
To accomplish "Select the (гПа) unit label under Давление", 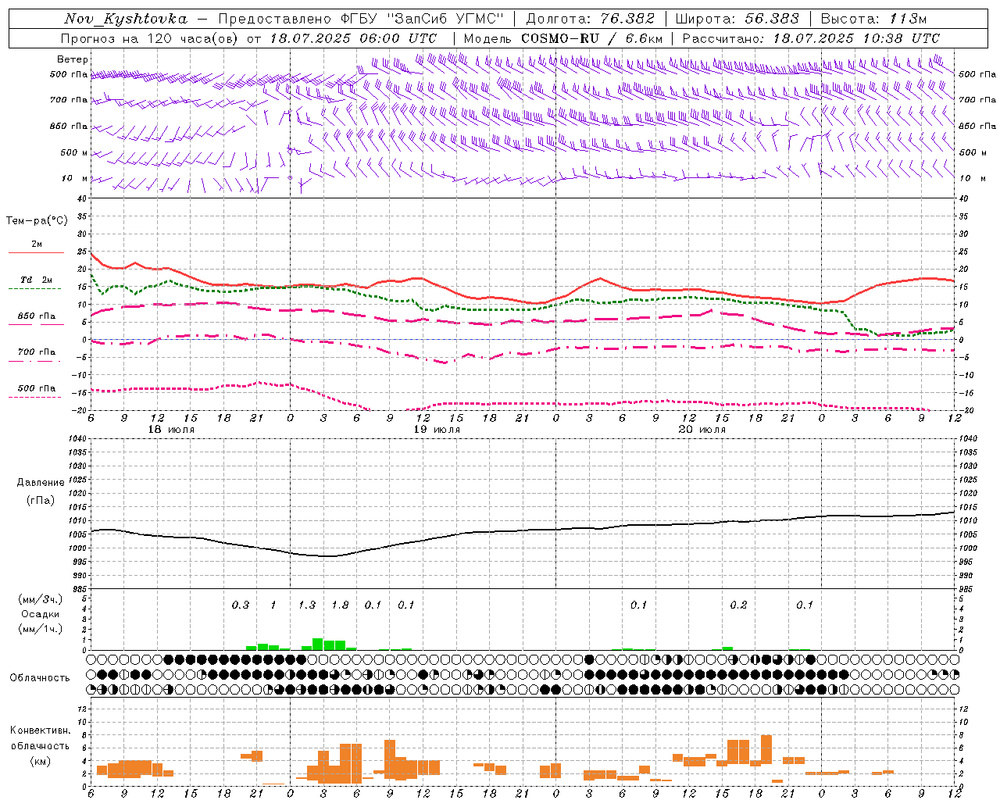I will click(40, 501).
